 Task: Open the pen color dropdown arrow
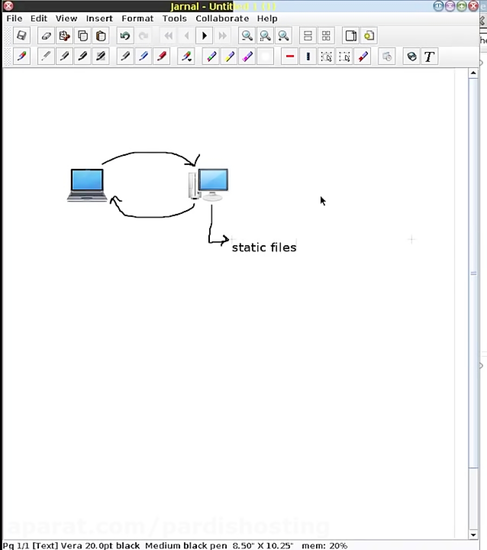click(x=189, y=60)
